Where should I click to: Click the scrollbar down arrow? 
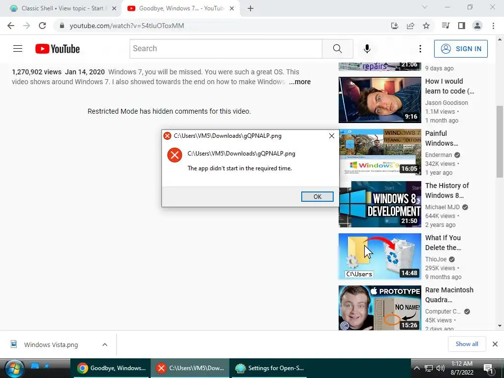coord(500,326)
